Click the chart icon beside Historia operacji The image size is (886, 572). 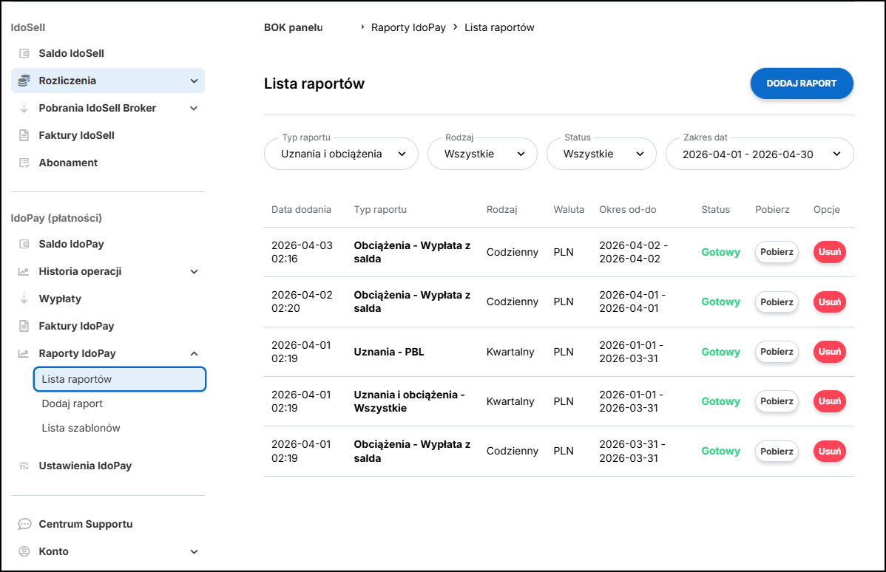24,271
